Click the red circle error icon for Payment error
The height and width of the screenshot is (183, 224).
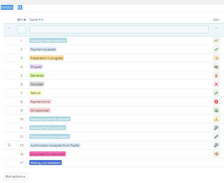click(216, 102)
